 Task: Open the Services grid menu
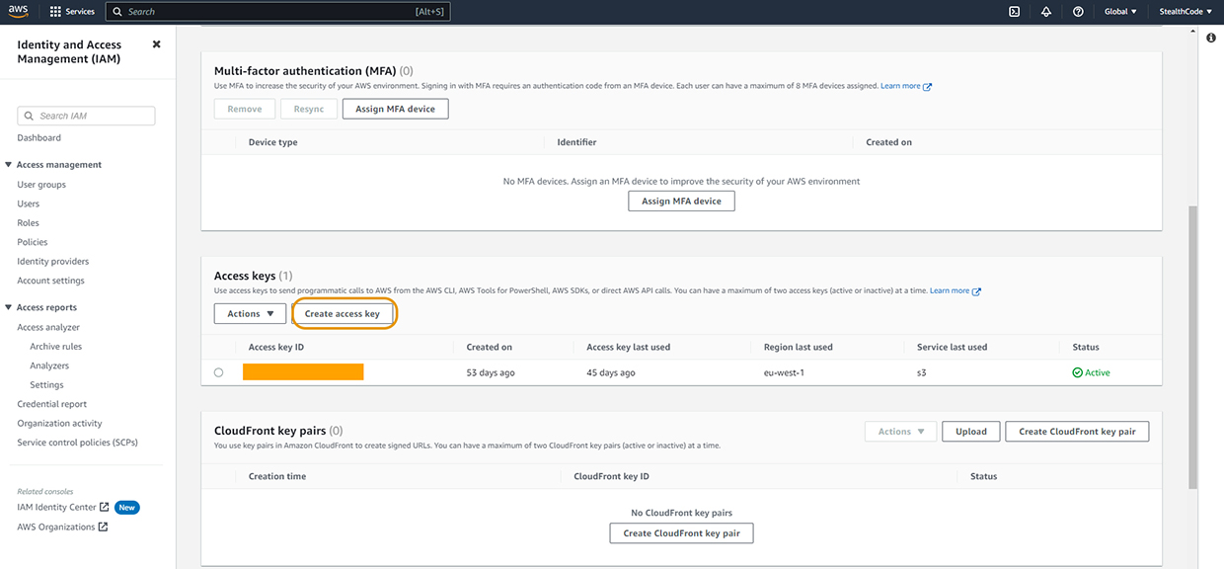point(72,12)
